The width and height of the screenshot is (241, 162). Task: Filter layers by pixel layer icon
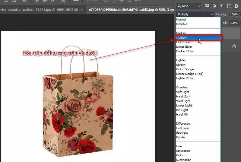coord(207,6)
